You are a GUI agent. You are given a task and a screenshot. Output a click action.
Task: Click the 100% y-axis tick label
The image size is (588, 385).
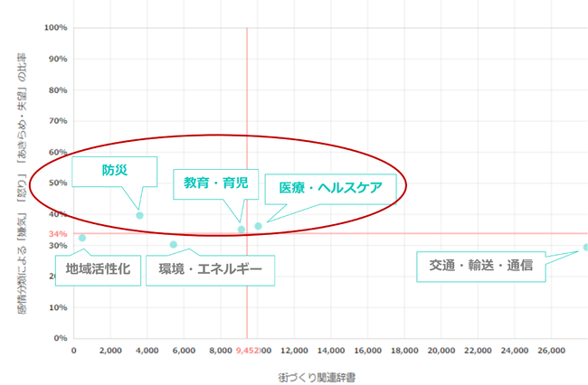(x=55, y=28)
